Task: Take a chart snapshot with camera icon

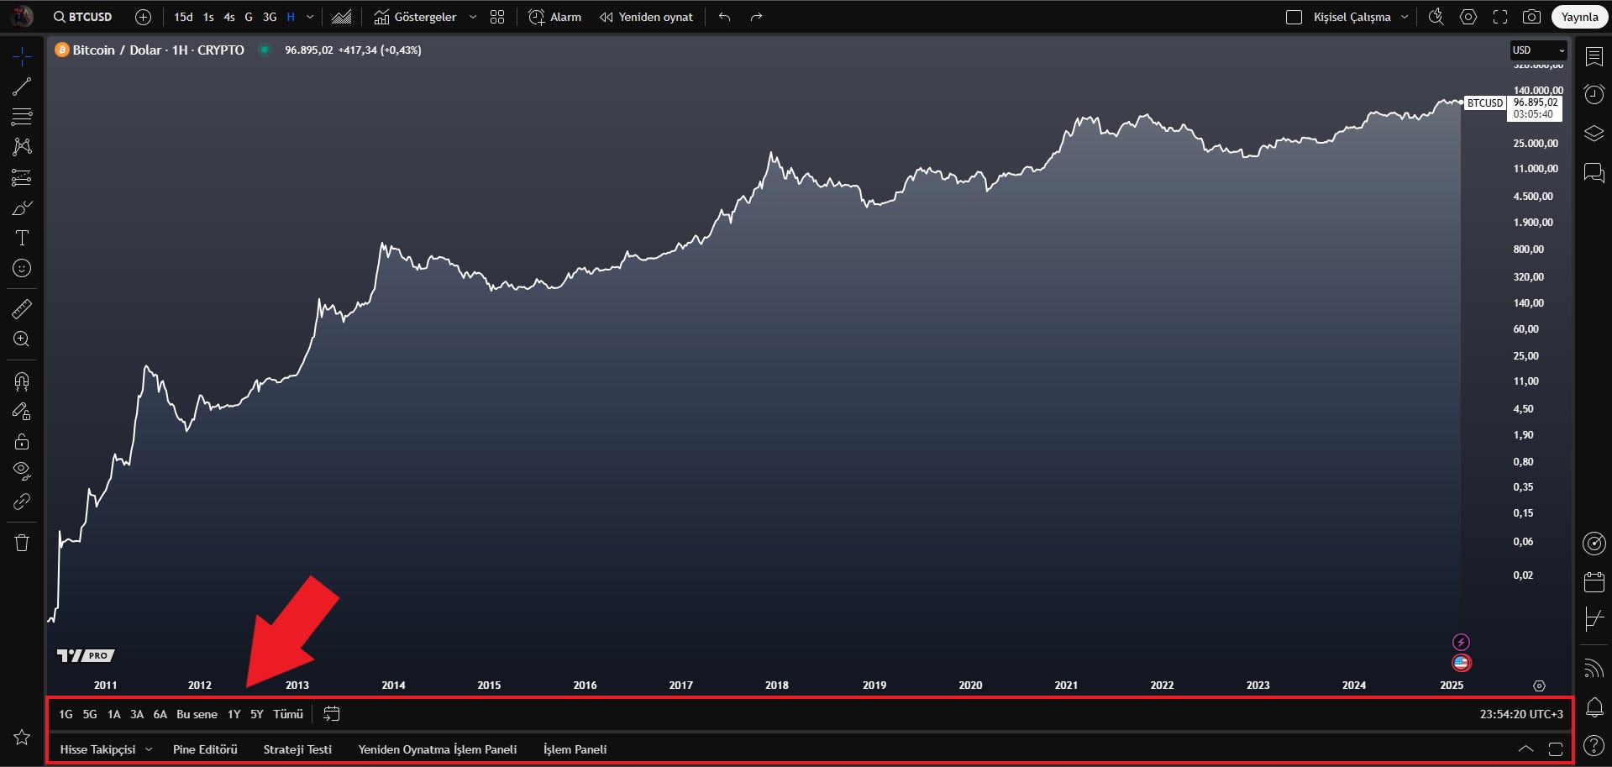Action: tap(1531, 17)
